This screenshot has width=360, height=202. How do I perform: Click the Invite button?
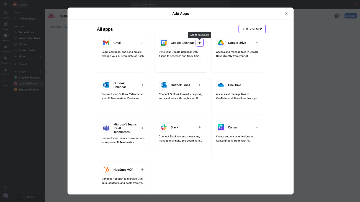click(28, 197)
